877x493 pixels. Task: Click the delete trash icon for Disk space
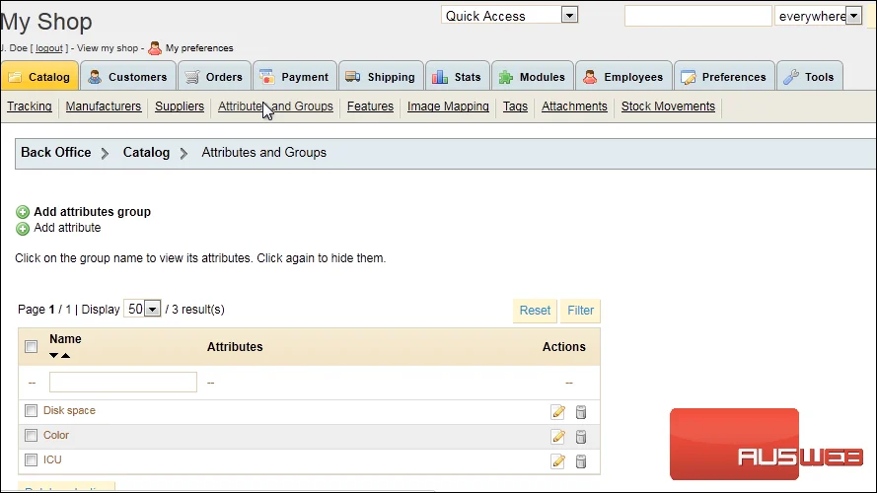click(581, 412)
